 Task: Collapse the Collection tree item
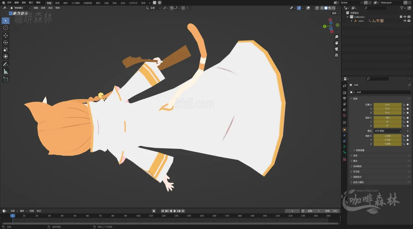tap(348, 17)
